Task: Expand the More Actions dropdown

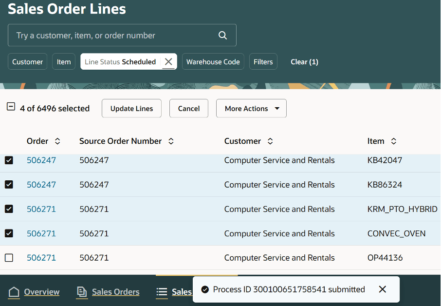Action: [x=251, y=109]
